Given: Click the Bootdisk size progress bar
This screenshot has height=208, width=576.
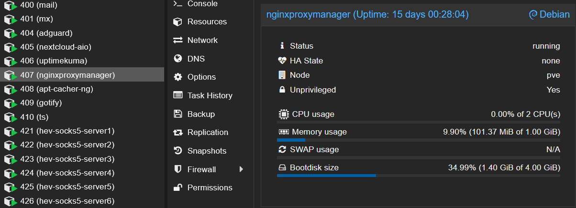Looking at the screenshot, I should [418, 176].
